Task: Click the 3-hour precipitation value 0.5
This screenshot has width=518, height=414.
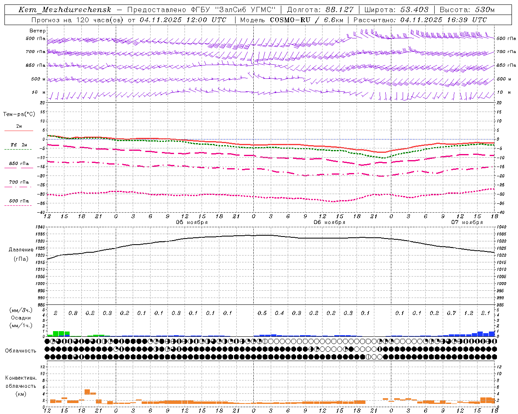Action: pos(262,313)
